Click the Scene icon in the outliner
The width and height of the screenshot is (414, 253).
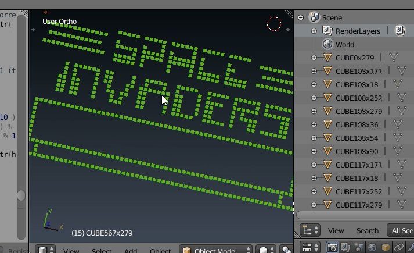click(x=314, y=17)
